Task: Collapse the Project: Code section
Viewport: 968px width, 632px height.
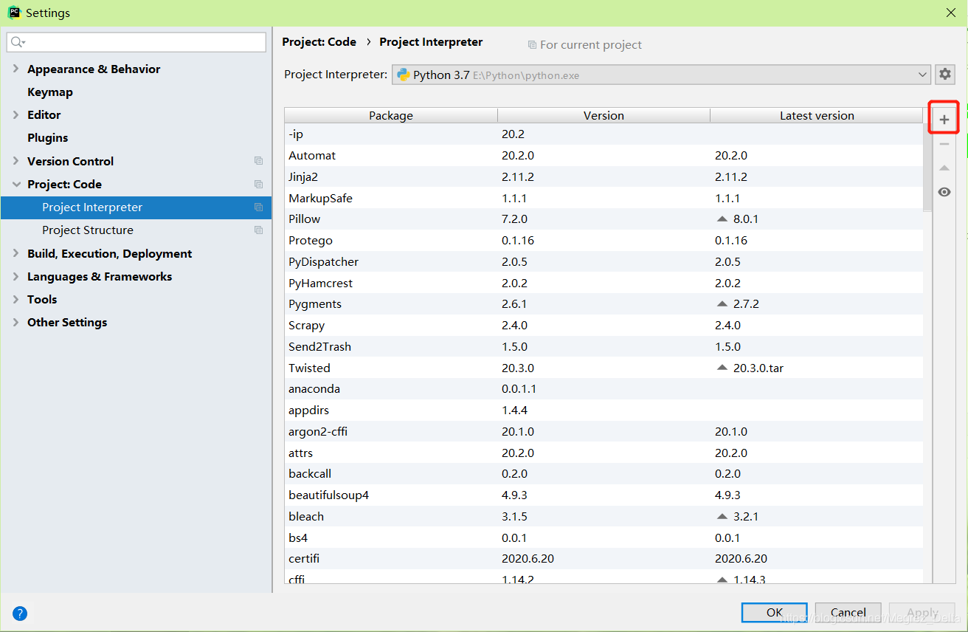Action: click(15, 184)
